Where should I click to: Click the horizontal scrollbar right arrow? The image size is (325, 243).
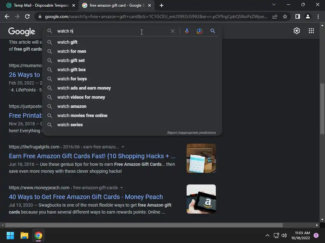tap(317, 225)
